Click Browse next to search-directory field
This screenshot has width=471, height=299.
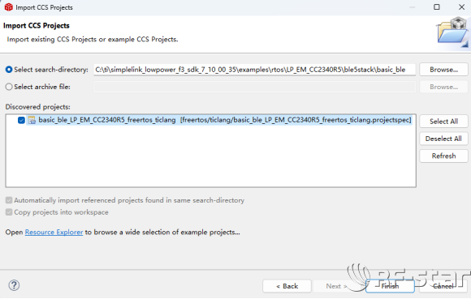pyautogui.click(x=443, y=70)
